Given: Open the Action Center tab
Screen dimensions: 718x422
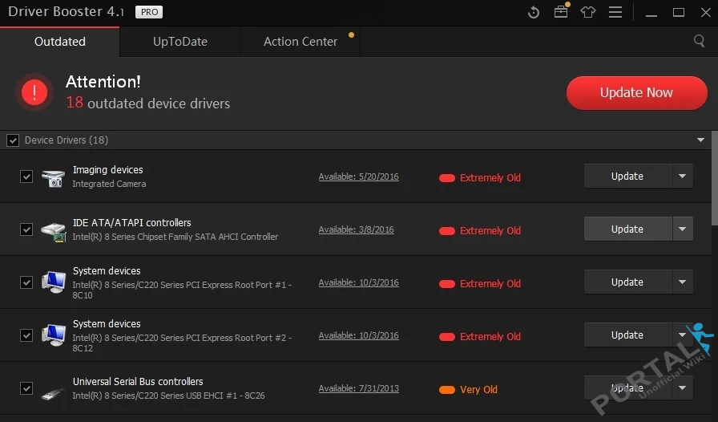Looking at the screenshot, I should click(x=301, y=42).
